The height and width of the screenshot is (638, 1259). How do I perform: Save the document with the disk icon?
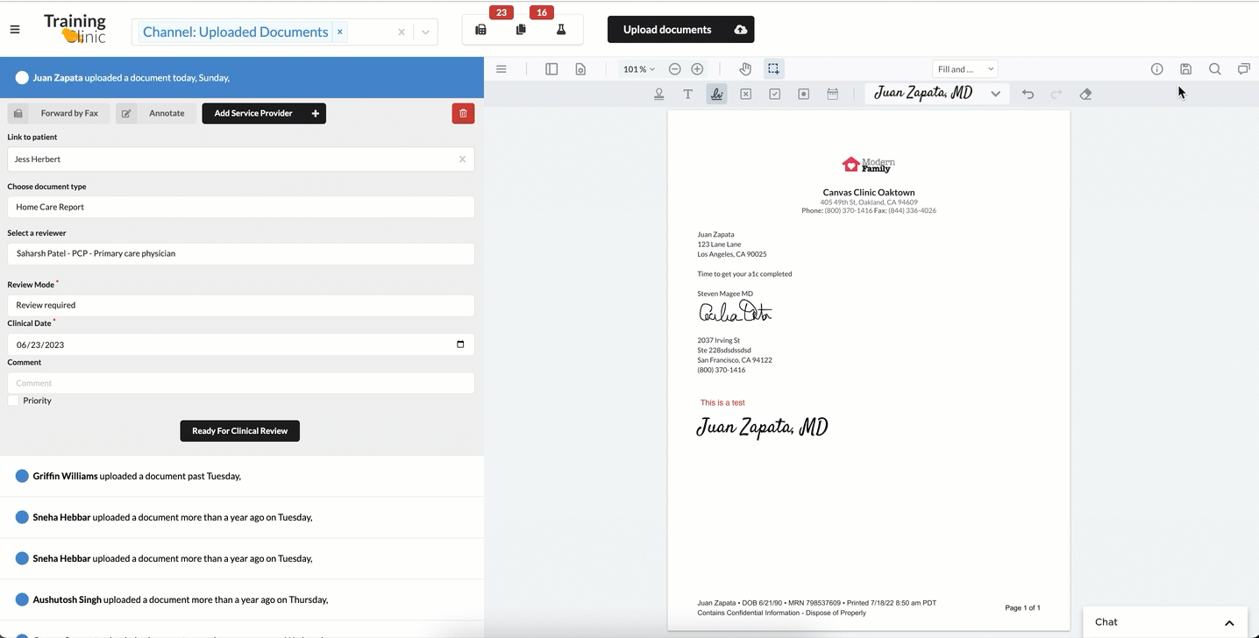(x=1185, y=69)
